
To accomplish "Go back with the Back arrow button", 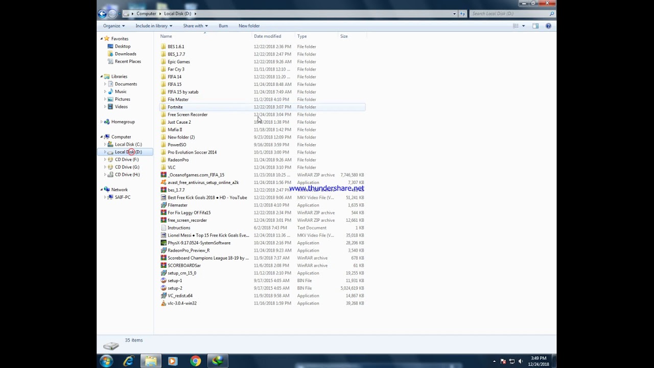I will 102,14.
